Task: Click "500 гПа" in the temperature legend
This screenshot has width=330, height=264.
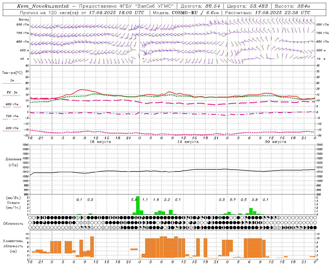Action: pos(12,128)
